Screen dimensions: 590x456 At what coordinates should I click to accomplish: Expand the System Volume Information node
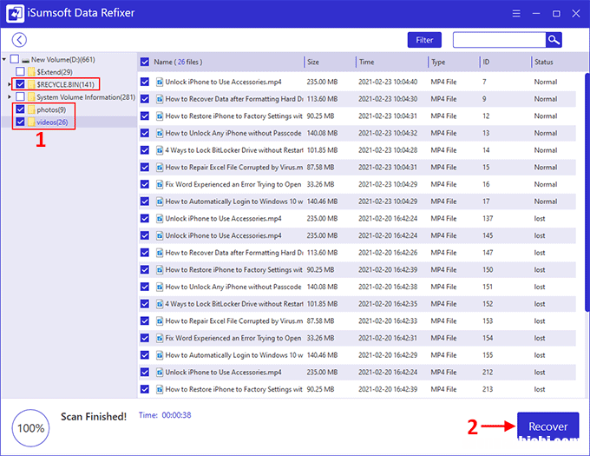point(10,96)
